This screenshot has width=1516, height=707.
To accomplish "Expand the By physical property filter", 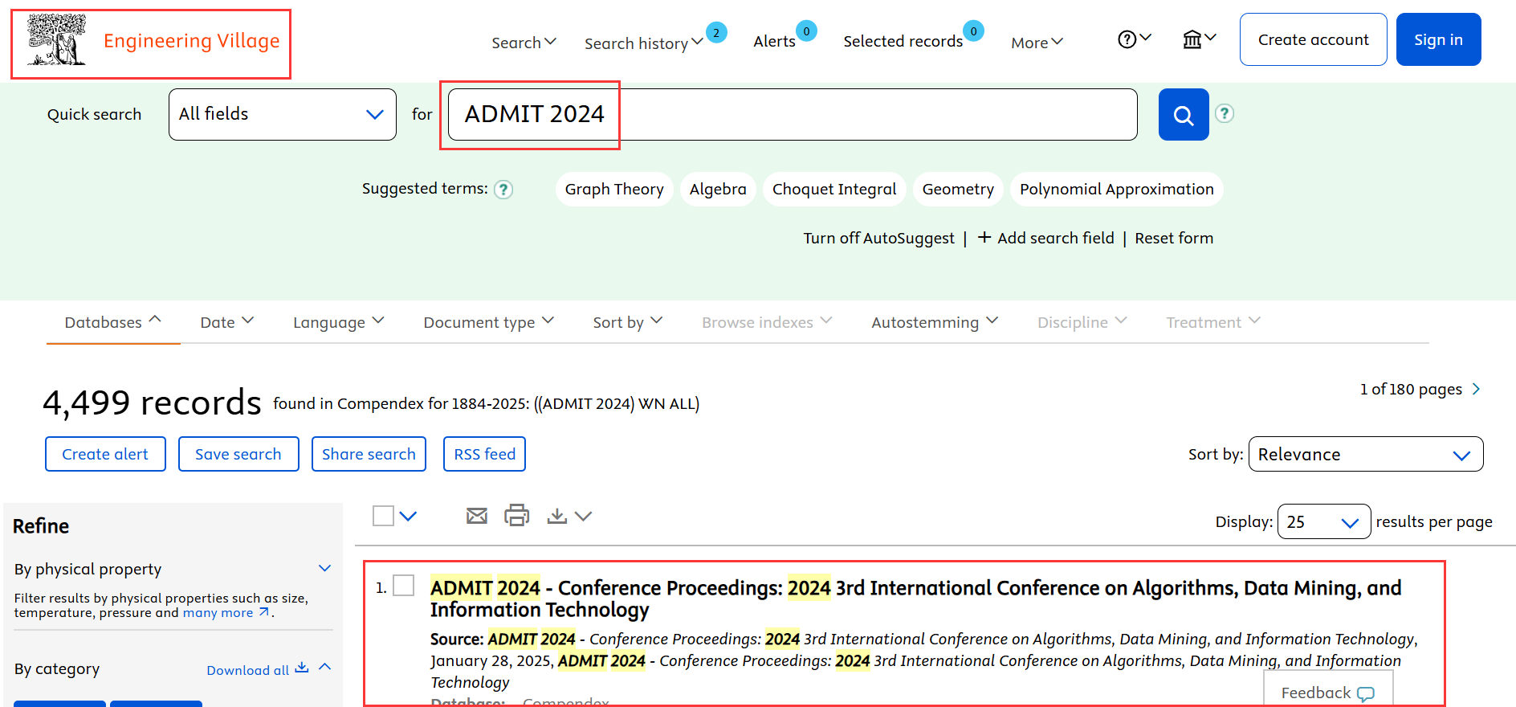I will pos(324,569).
